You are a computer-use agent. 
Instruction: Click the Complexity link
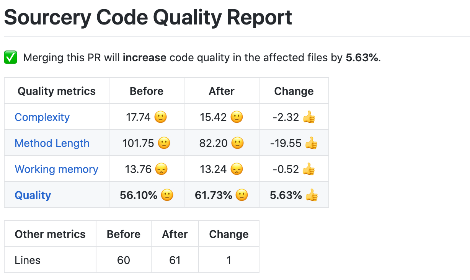[x=42, y=117]
